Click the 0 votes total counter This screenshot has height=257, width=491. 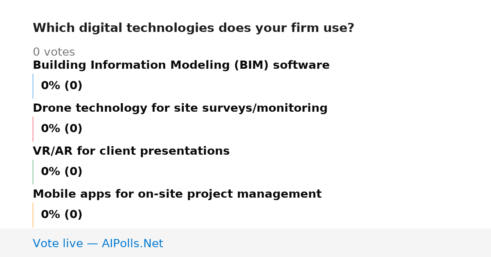pyautogui.click(x=54, y=52)
